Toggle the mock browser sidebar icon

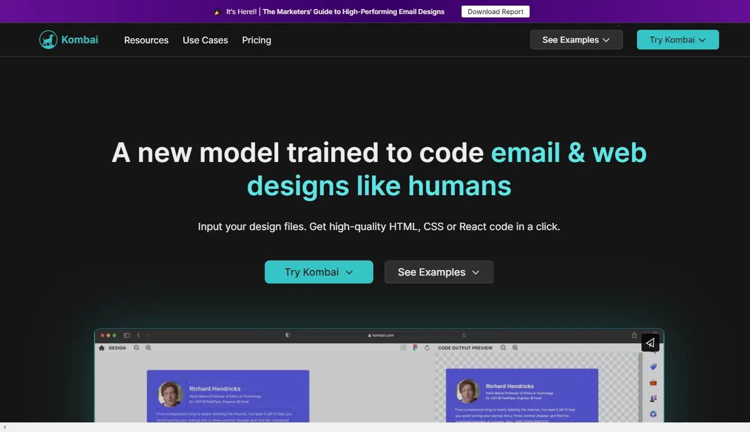tap(126, 335)
